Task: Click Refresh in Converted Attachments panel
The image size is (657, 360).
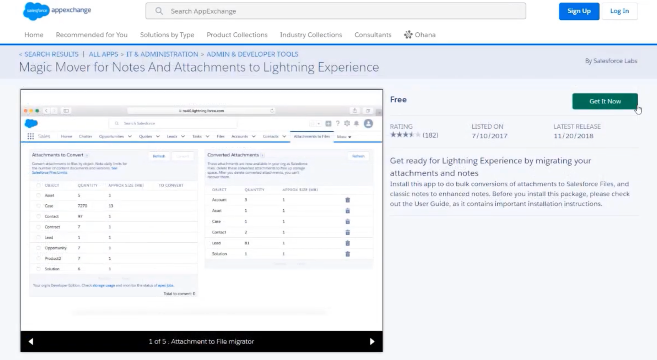Action: coord(358,156)
